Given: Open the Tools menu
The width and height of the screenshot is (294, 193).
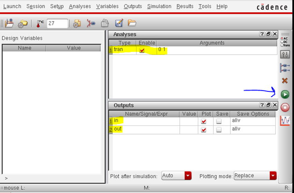Looking at the screenshot, I should 205,6.
